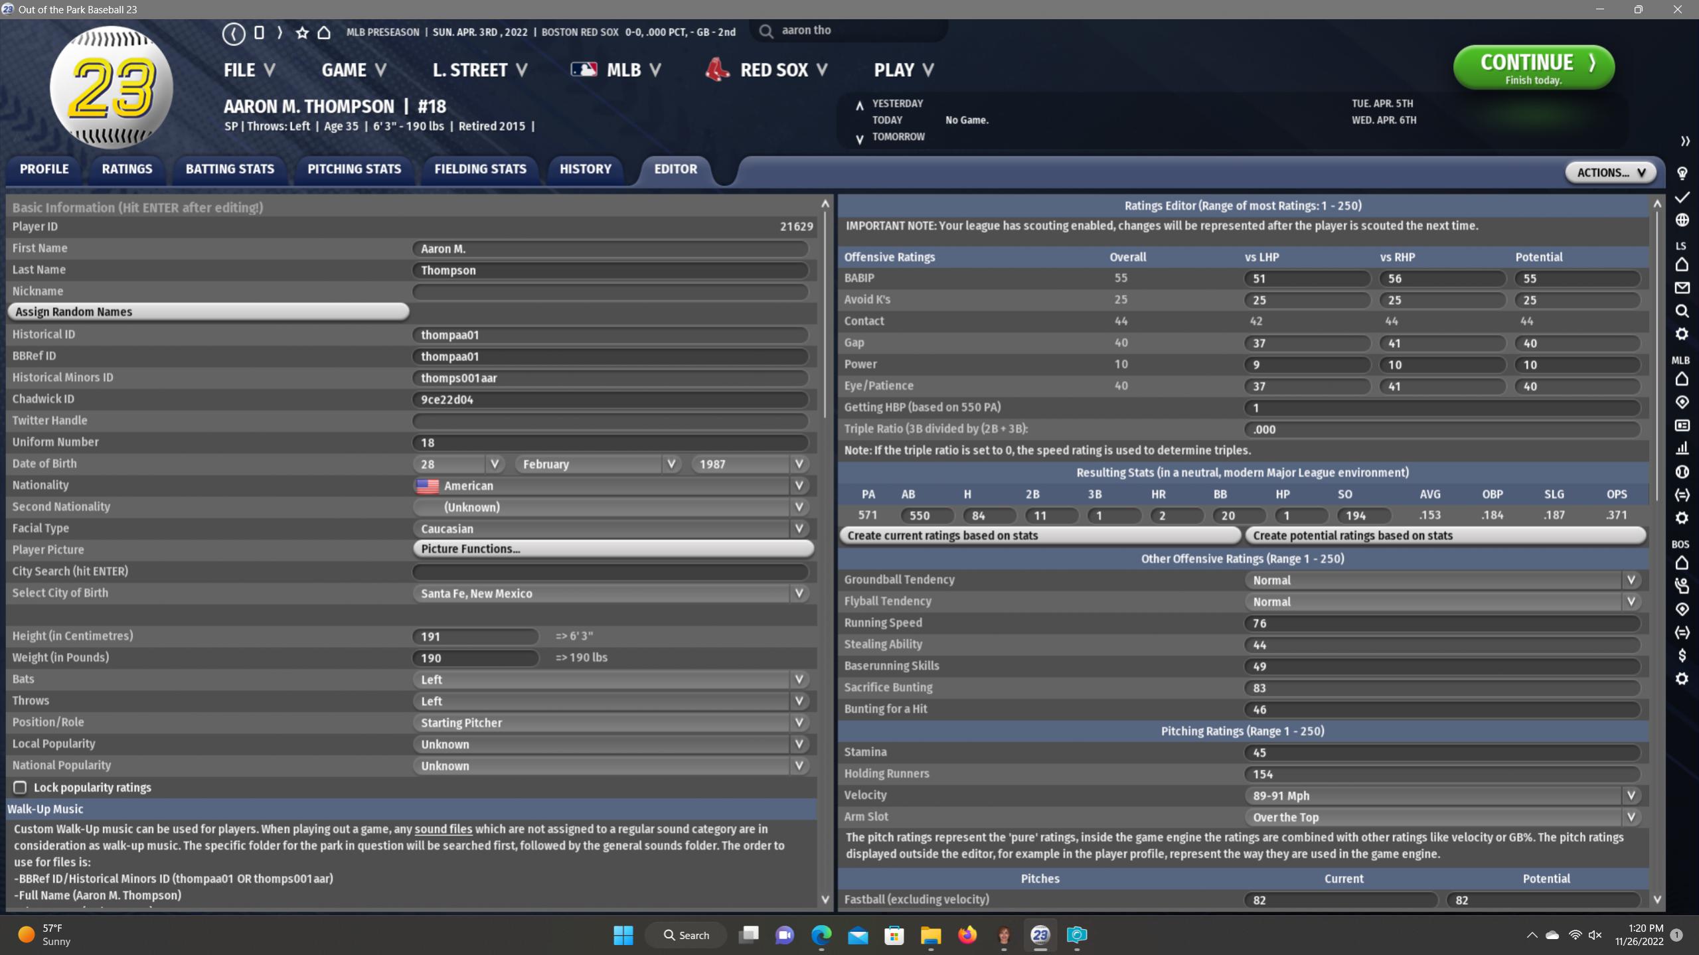Image resolution: width=1699 pixels, height=955 pixels.
Task: Open the Position/Role Starting Pitcher dropdown
Action: pyautogui.click(x=611, y=723)
